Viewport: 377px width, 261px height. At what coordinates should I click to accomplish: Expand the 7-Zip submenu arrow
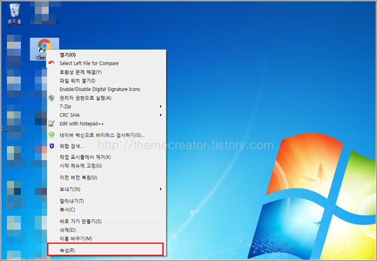(x=161, y=106)
